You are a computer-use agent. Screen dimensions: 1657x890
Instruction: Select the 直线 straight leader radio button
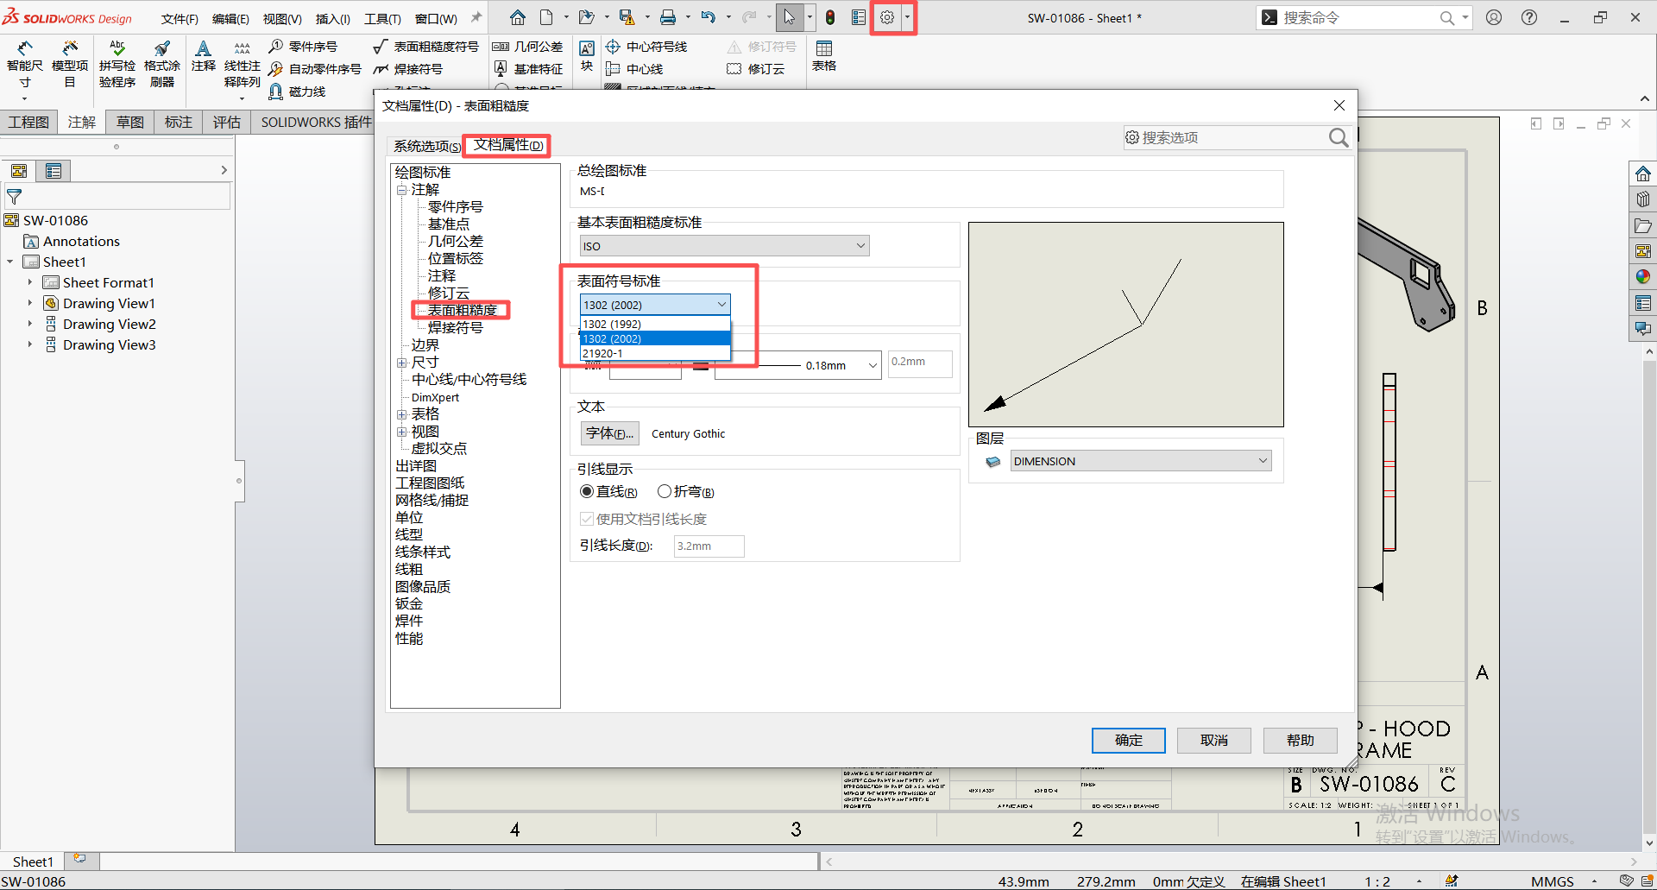pos(587,491)
